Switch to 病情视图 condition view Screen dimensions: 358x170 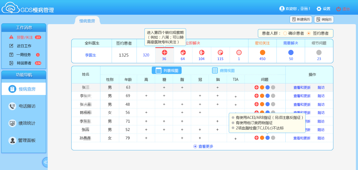(223, 70)
